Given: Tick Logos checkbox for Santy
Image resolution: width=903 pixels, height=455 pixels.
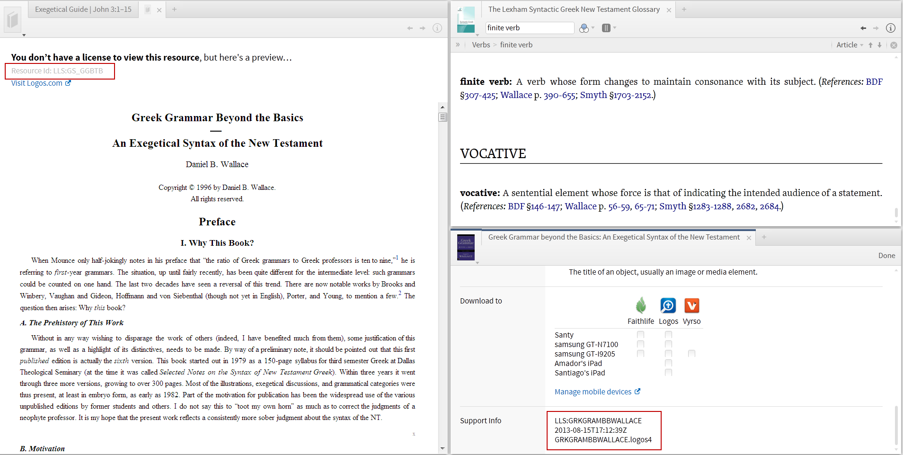Looking at the screenshot, I should pyautogui.click(x=668, y=335).
